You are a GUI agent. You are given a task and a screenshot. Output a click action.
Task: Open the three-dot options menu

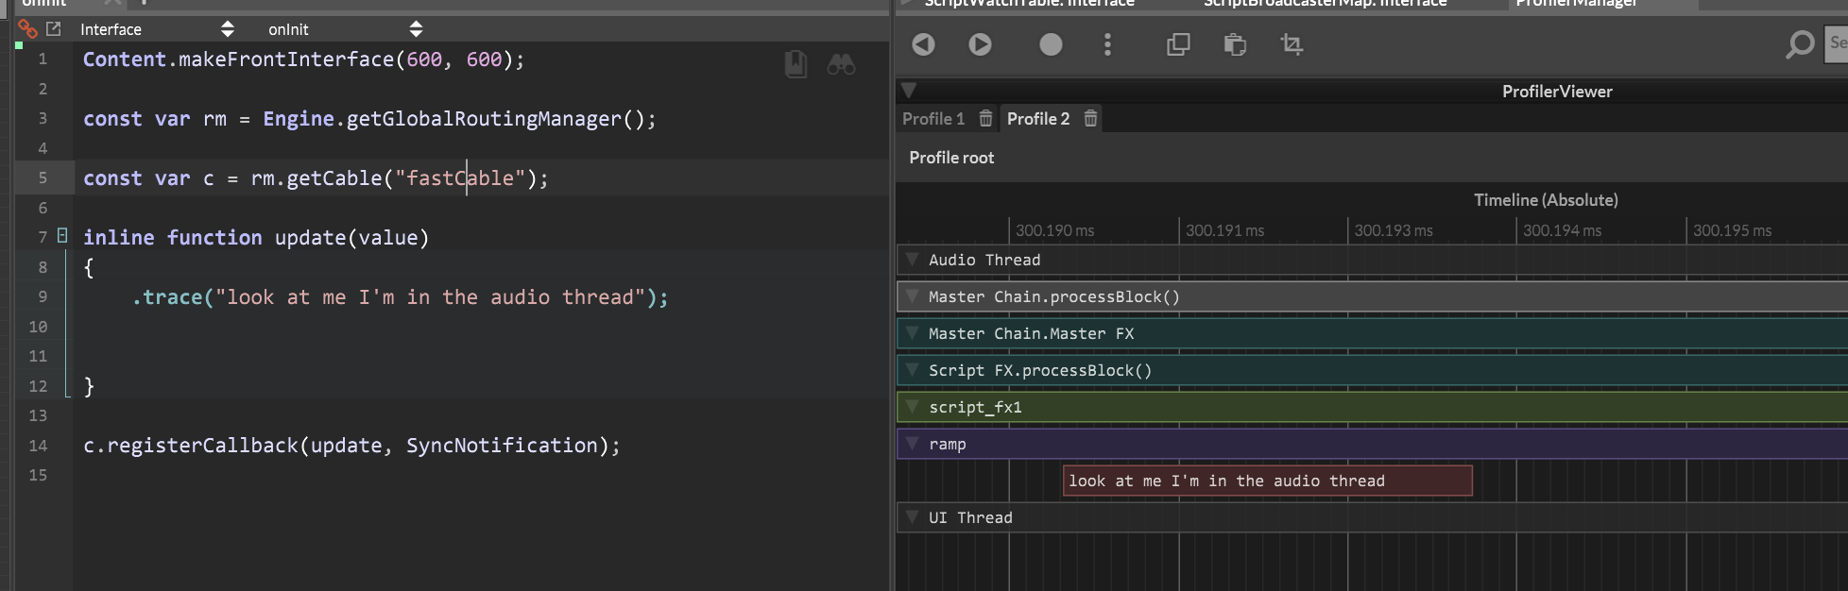click(x=1107, y=44)
